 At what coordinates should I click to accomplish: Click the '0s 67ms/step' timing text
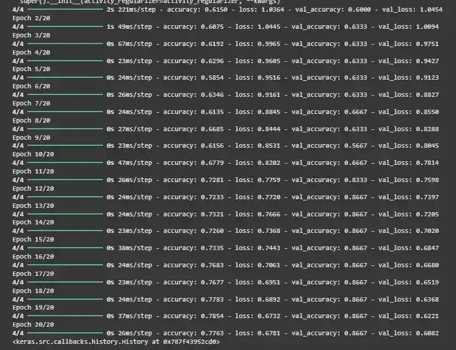click(129, 44)
